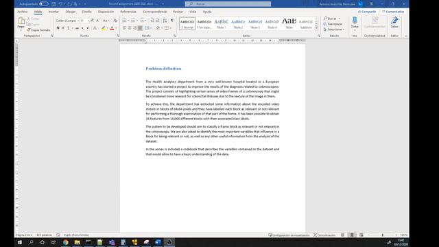Viewport: 439px width, 247px height.
Task: Sort paragraphs with the A-Z sort icon
Action: click(x=165, y=21)
